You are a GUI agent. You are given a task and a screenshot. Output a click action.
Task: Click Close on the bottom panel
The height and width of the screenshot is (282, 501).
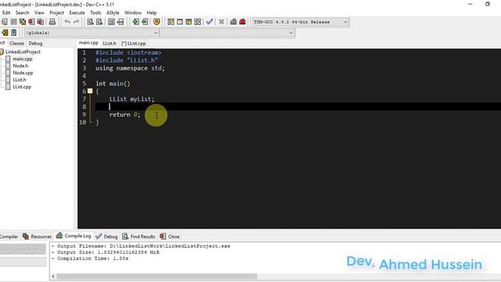pos(170,237)
